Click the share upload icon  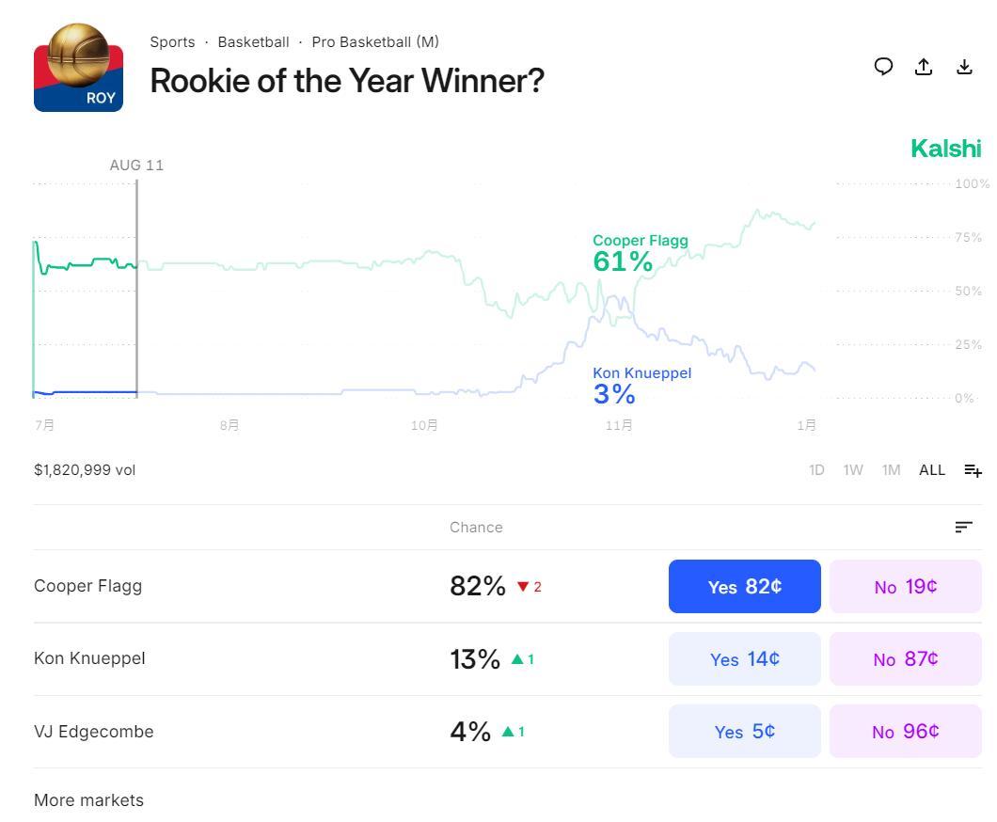click(x=924, y=66)
